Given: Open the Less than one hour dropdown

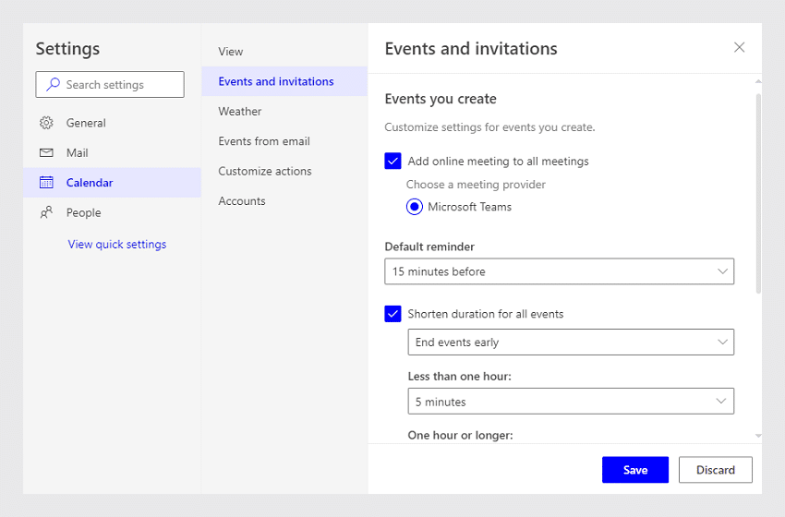Looking at the screenshot, I should point(571,401).
